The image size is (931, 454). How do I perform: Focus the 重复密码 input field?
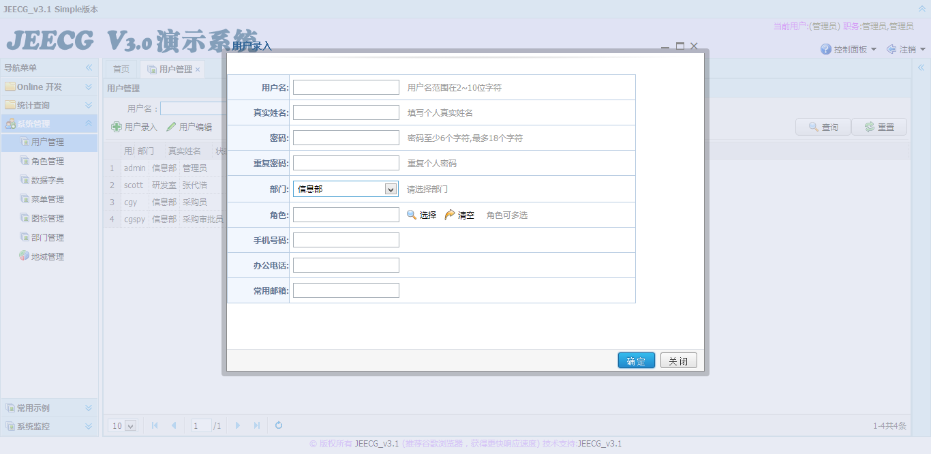coord(346,163)
